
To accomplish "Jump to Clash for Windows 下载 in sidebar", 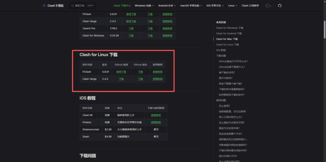I will [230, 28].
